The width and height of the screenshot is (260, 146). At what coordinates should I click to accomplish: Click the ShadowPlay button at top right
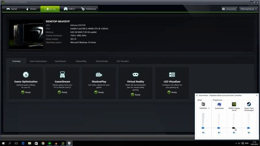click(229, 9)
